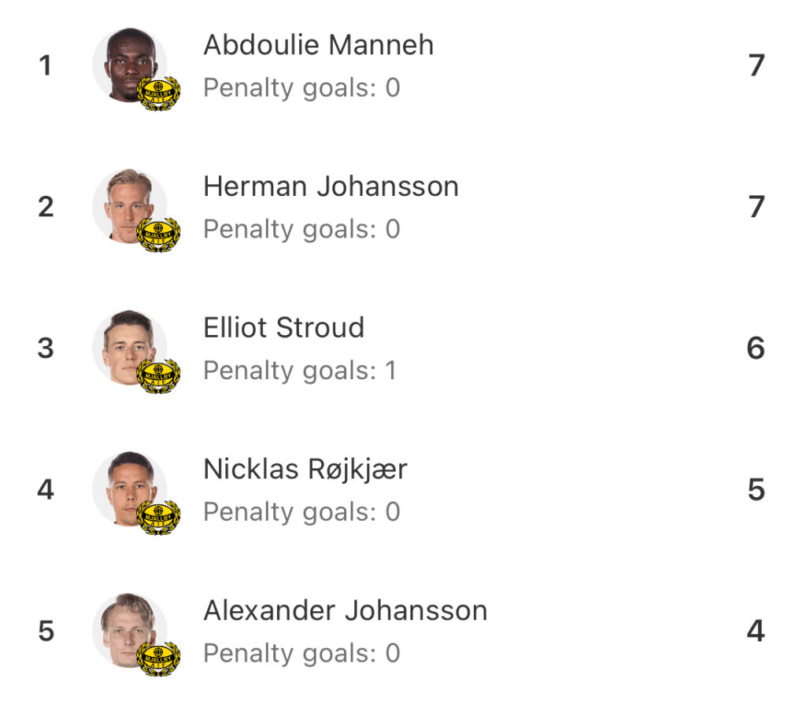This screenshot has width=806, height=704.
Task: Open the Alexander Johansson name
Action: (x=346, y=611)
